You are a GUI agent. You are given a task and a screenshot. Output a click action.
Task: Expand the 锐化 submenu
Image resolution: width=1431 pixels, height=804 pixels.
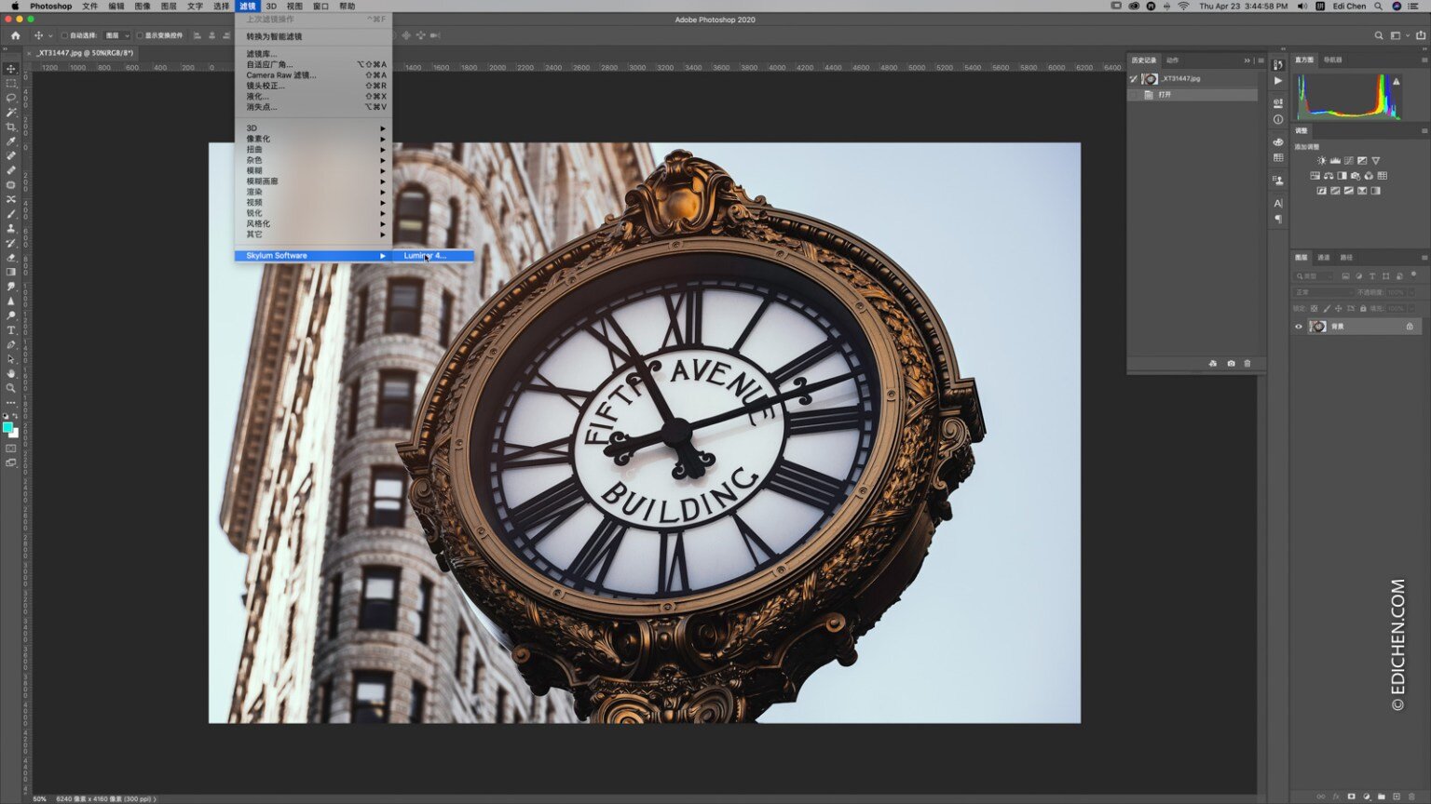[313, 213]
